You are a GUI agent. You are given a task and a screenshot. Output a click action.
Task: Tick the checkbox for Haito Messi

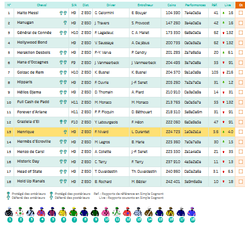point(240,13)
